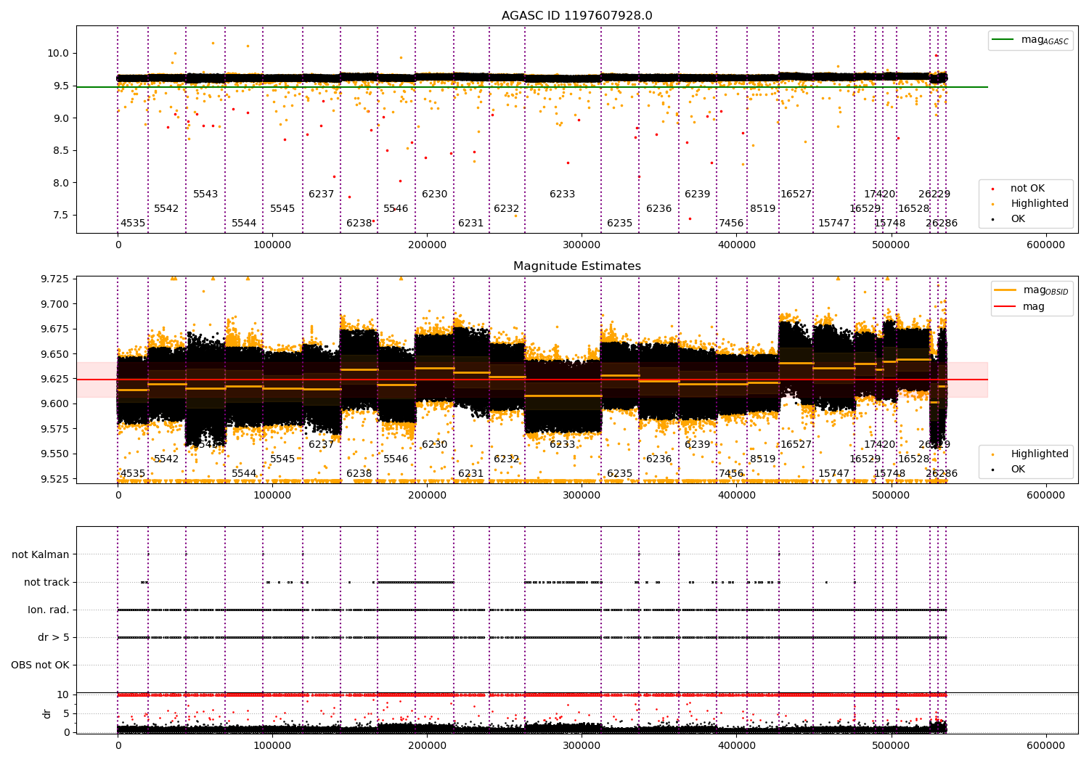Click obsid label 5544 in top plot

coord(244,224)
